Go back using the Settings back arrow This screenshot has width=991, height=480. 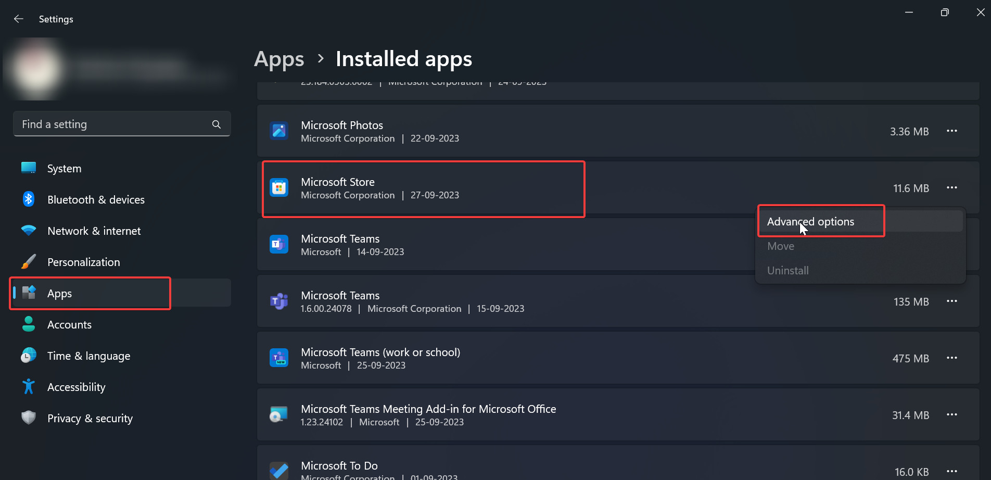point(19,19)
